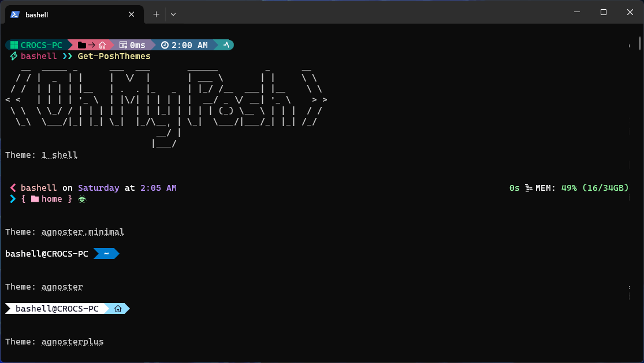Click the terminal vertical scrollbar thumb
Viewport: 644px width, 363px height.
(x=640, y=44)
